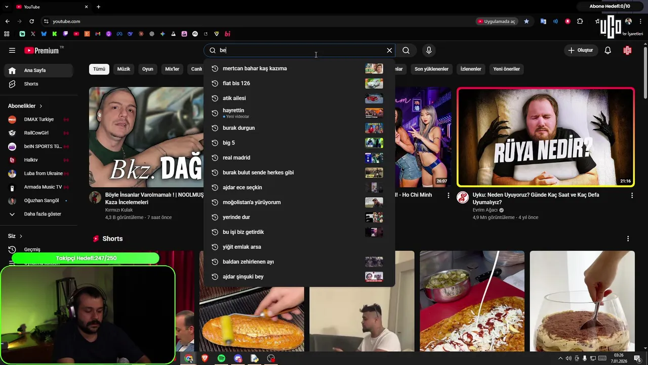Select the İzlenenler filter chip
648x365 pixels.
pyautogui.click(x=471, y=69)
